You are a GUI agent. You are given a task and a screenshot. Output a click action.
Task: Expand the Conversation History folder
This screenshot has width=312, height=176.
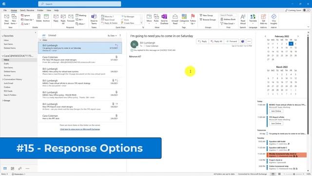[2, 79]
